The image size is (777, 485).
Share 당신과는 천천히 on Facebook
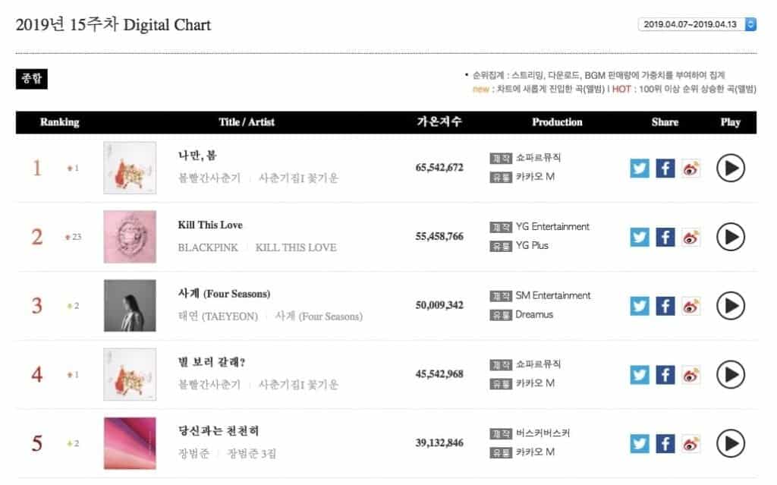tap(665, 444)
